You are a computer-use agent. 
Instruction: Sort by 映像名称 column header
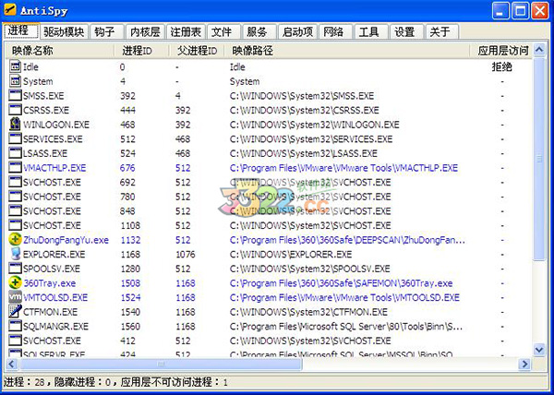pyautogui.click(x=60, y=51)
